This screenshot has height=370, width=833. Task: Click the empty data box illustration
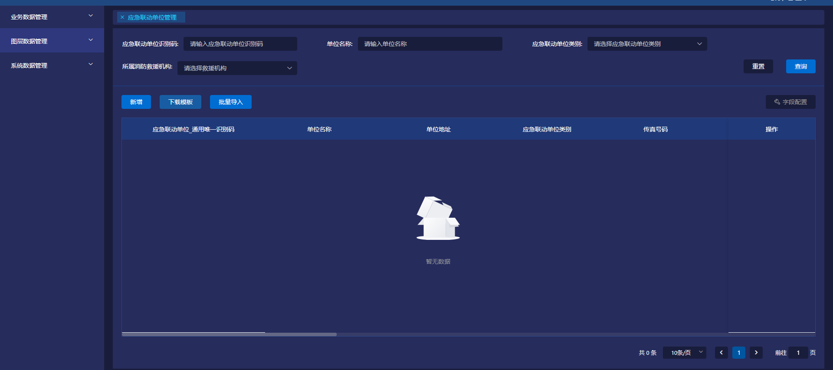(x=438, y=218)
